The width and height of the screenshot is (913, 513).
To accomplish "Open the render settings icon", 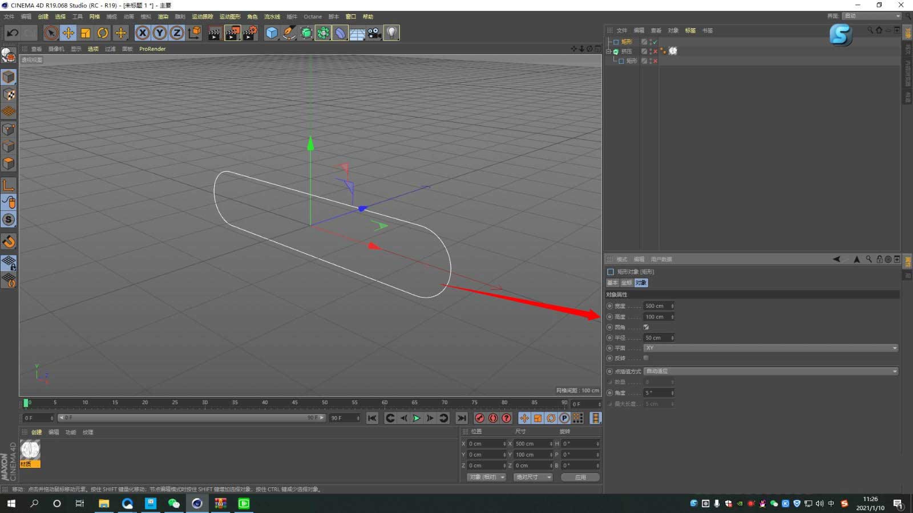I will [249, 32].
